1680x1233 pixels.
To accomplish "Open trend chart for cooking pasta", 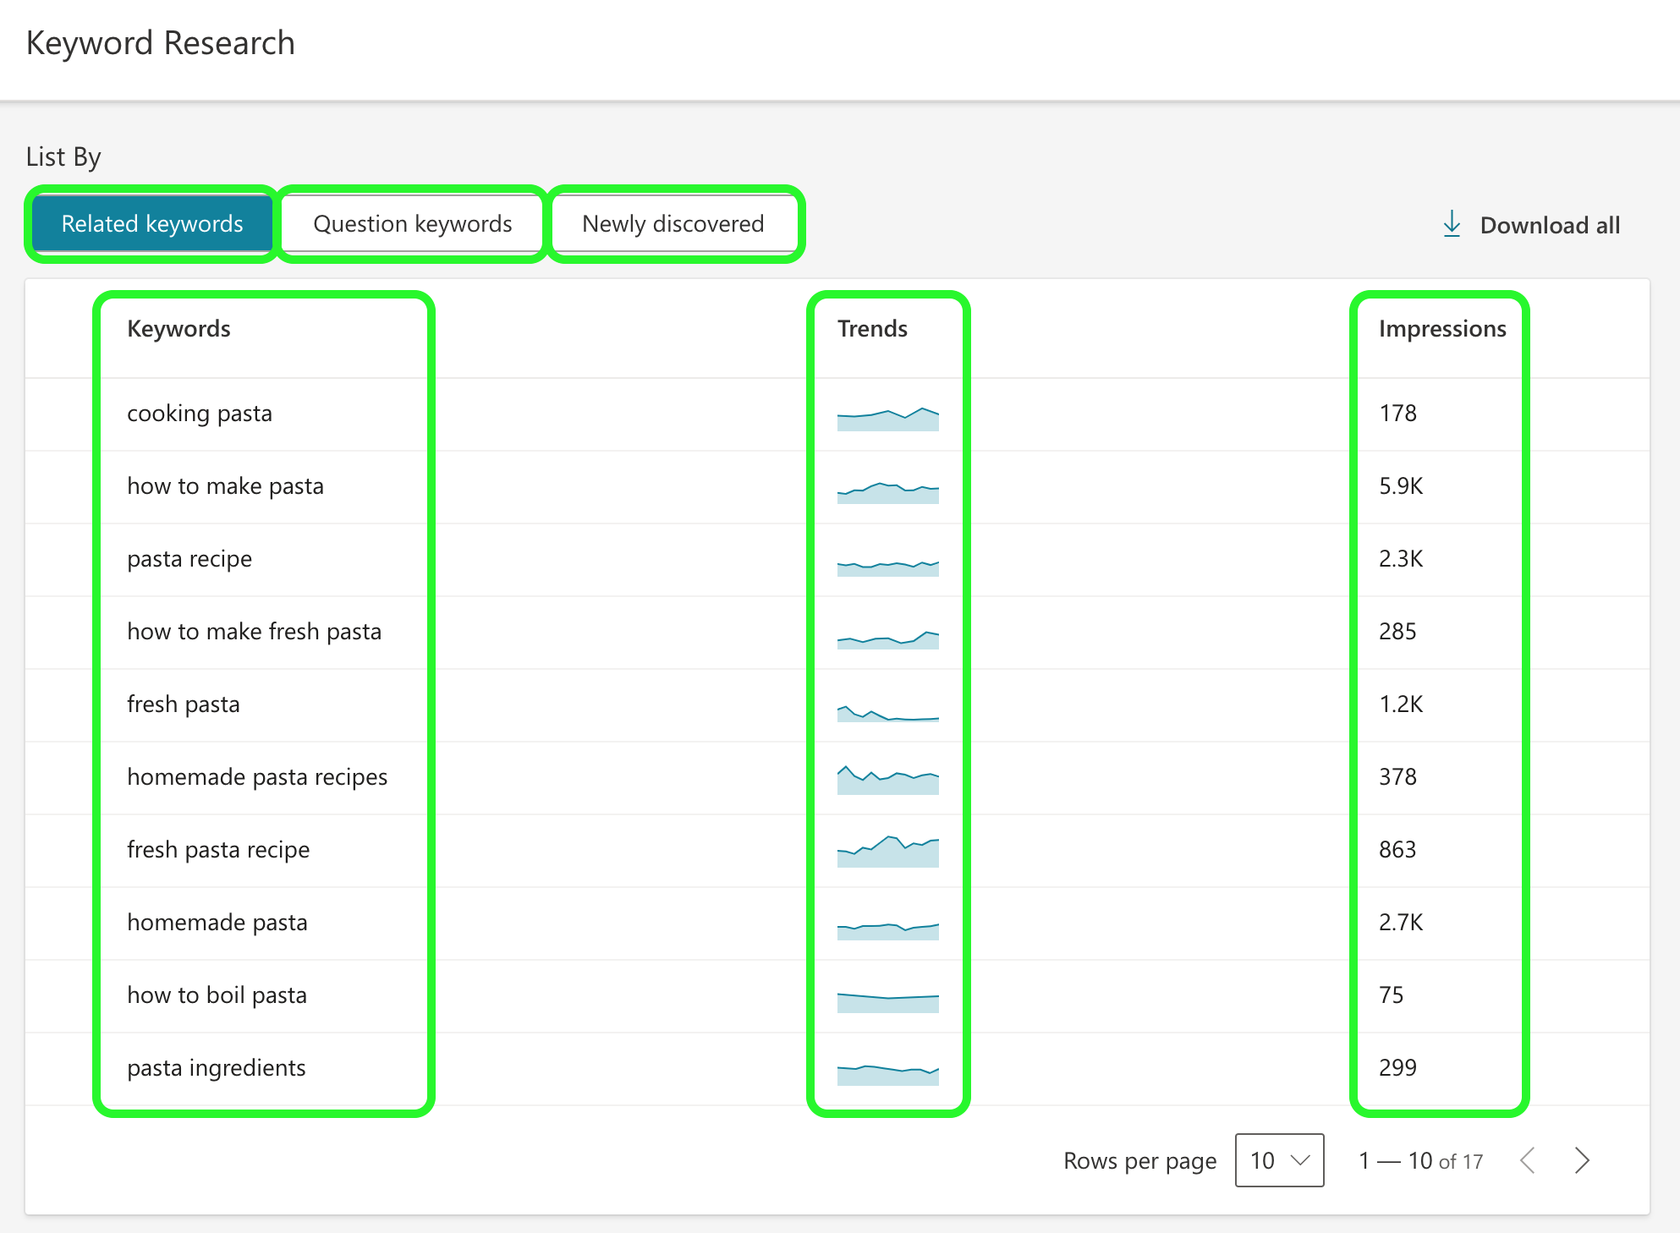I will pos(888,419).
